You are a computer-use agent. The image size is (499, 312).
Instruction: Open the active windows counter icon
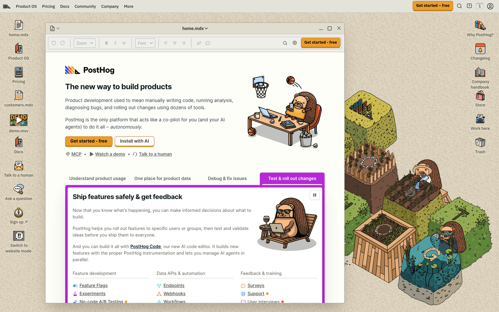click(x=480, y=6)
